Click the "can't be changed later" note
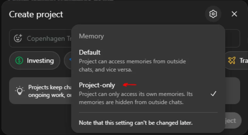248x135 pixels. coord(136,123)
